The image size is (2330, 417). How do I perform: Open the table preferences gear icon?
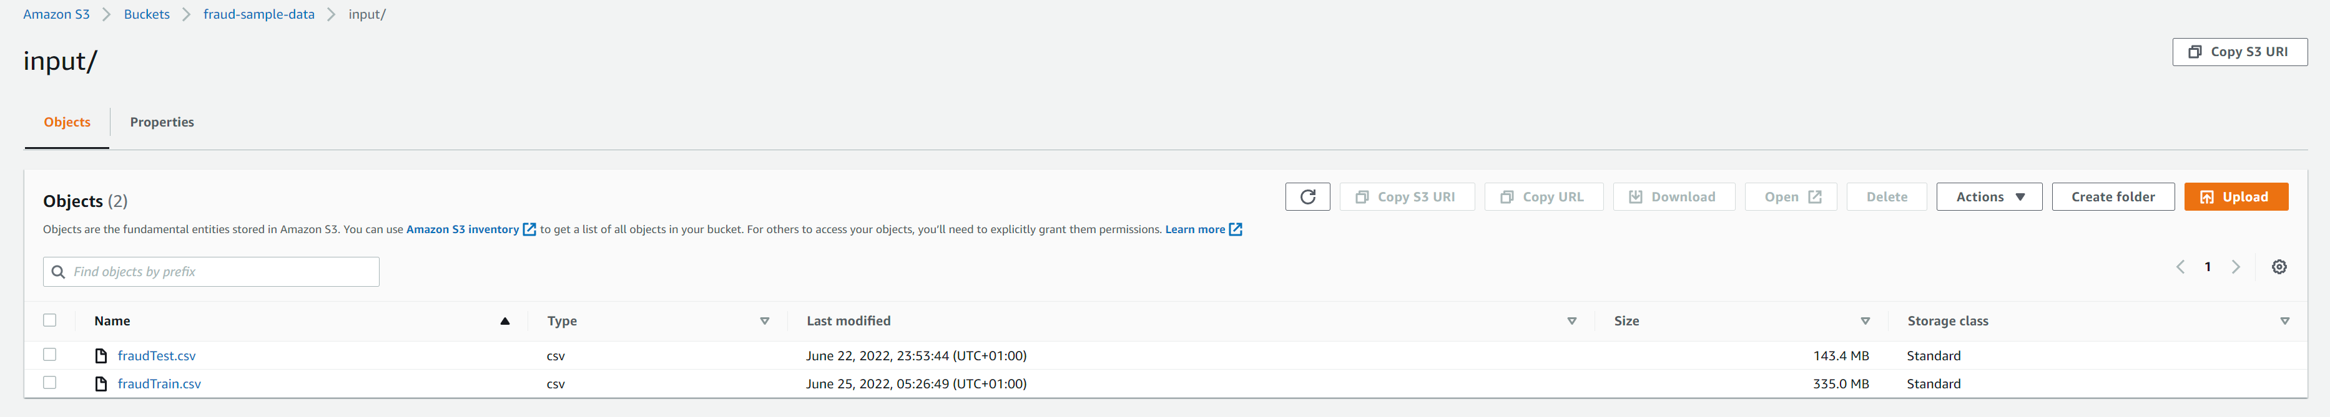(x=2279, y=267)
